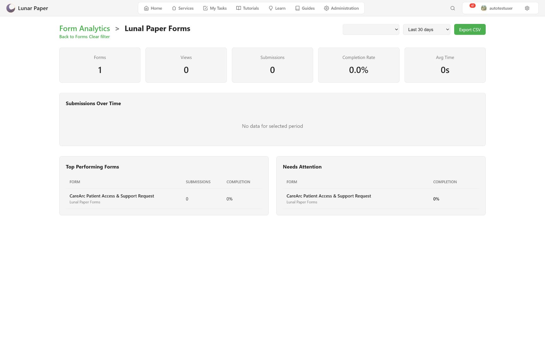
Task: Click SUBMISSIONS column header
Action: tap(198, 182)
